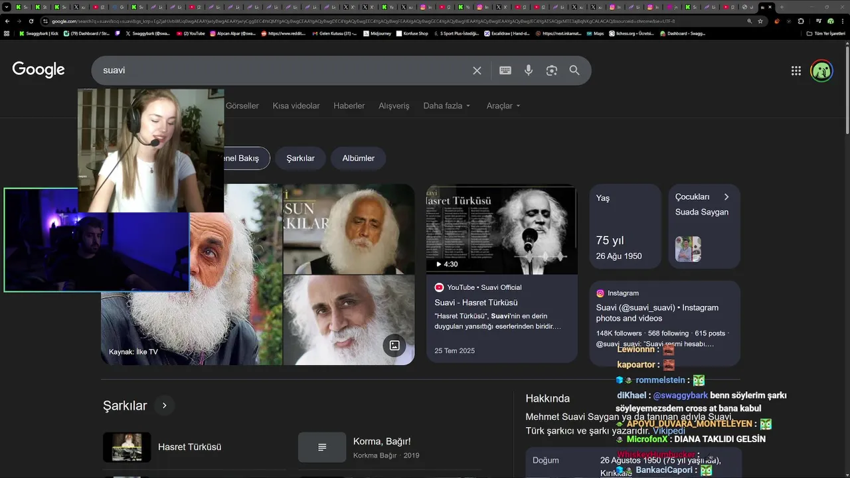Switch to the Haberler tab
This screenshot has width=850, height=478.
(349, 106)
